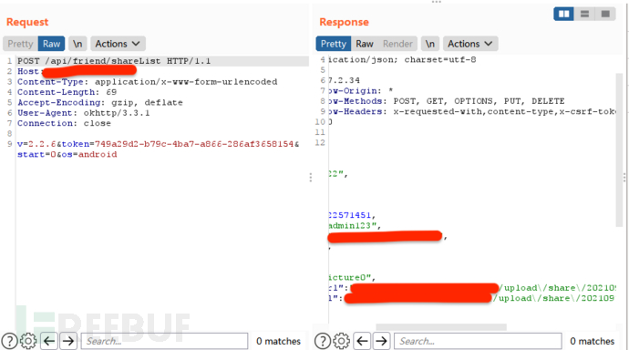629x350 pixels.
Task: Select top-bottom split layout icon
Action: point(584,14)
